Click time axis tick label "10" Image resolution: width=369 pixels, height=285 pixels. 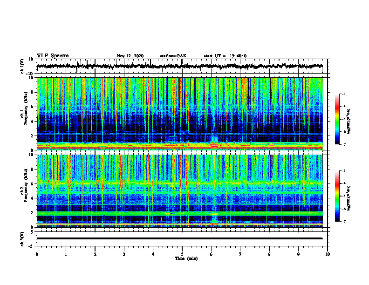click(x=328, y=254)
